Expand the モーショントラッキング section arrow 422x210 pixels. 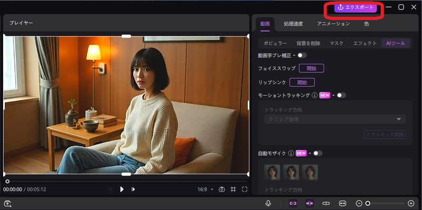pos(333,95)
